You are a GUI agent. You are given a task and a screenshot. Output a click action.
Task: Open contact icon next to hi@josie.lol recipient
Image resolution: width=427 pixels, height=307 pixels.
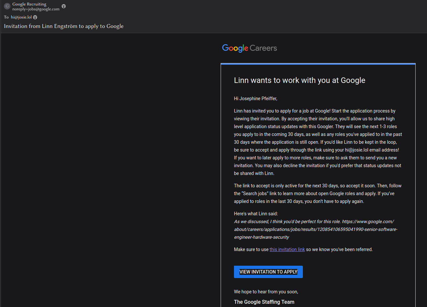[x=35, y=17]
